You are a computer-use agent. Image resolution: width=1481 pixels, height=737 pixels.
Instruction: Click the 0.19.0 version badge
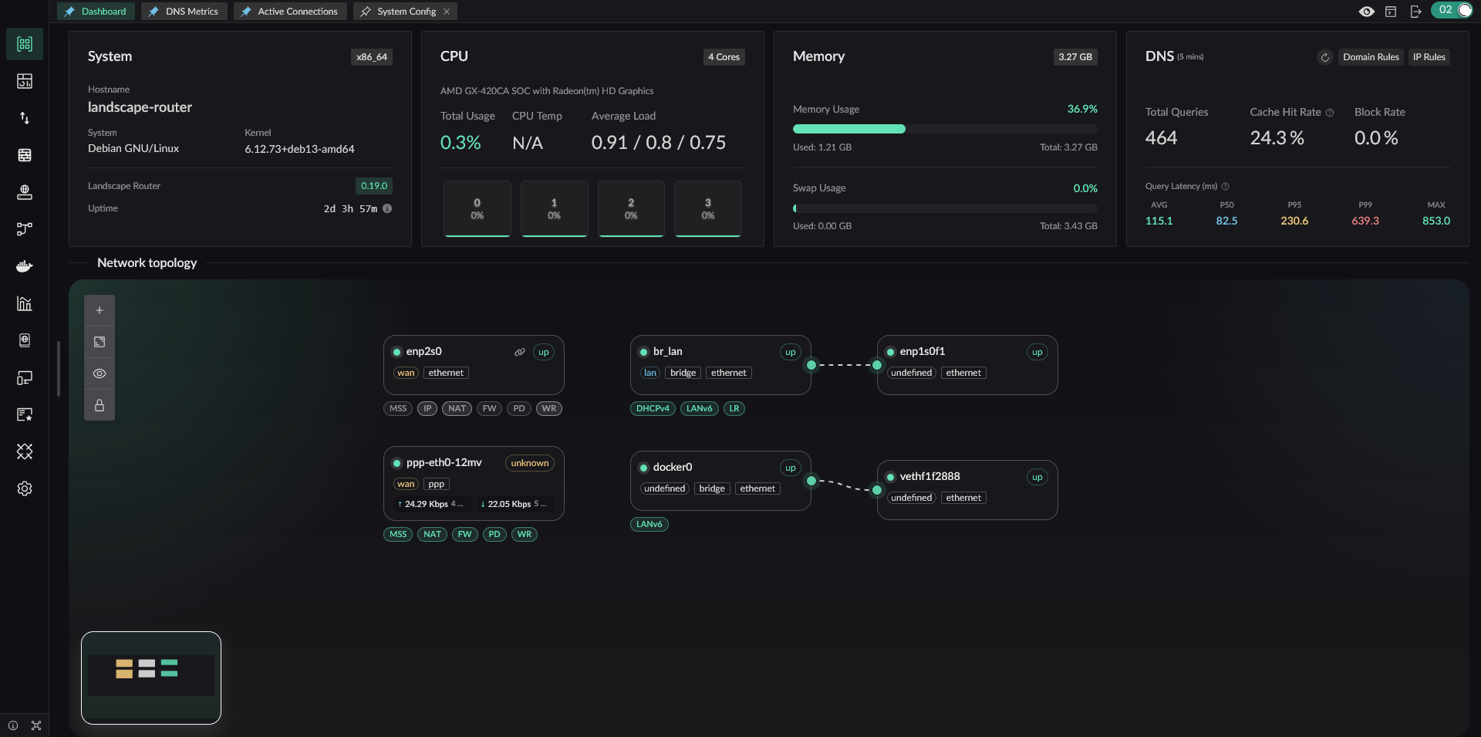click(x=374, y=186)
